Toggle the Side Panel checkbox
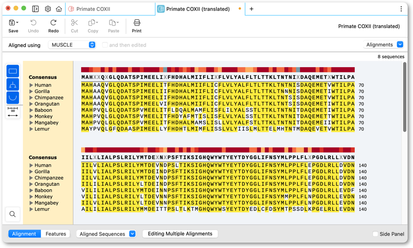The width and height of the screenshot is (413, 248). (375, 234)
